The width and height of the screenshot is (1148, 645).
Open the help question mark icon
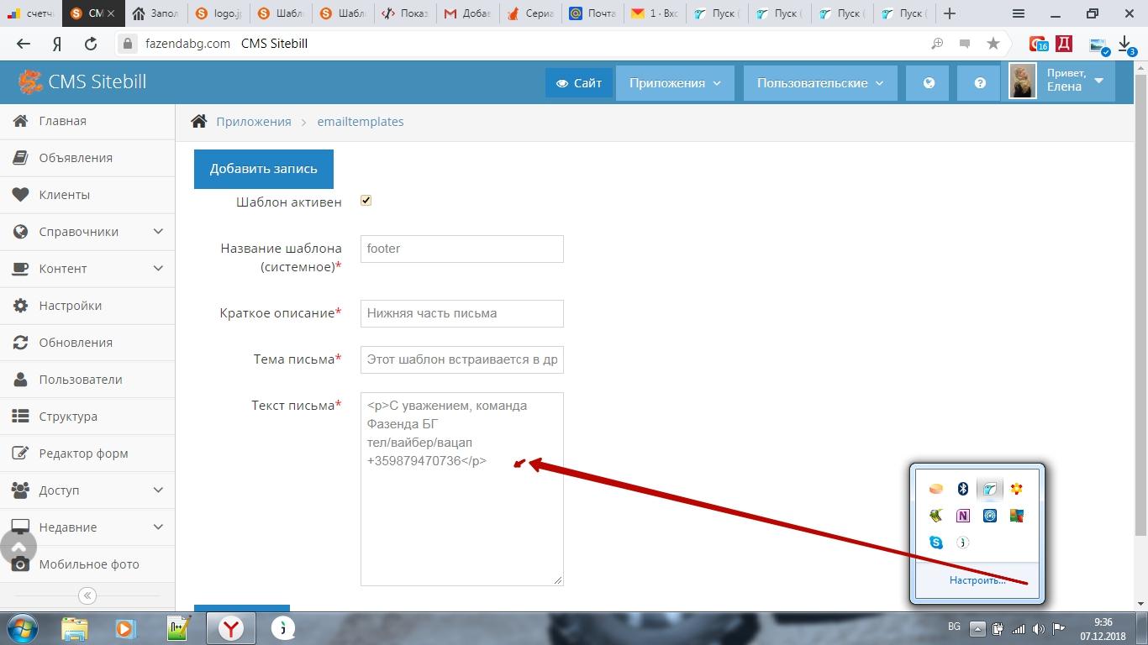pyautogui.click(x=980, y=83)
